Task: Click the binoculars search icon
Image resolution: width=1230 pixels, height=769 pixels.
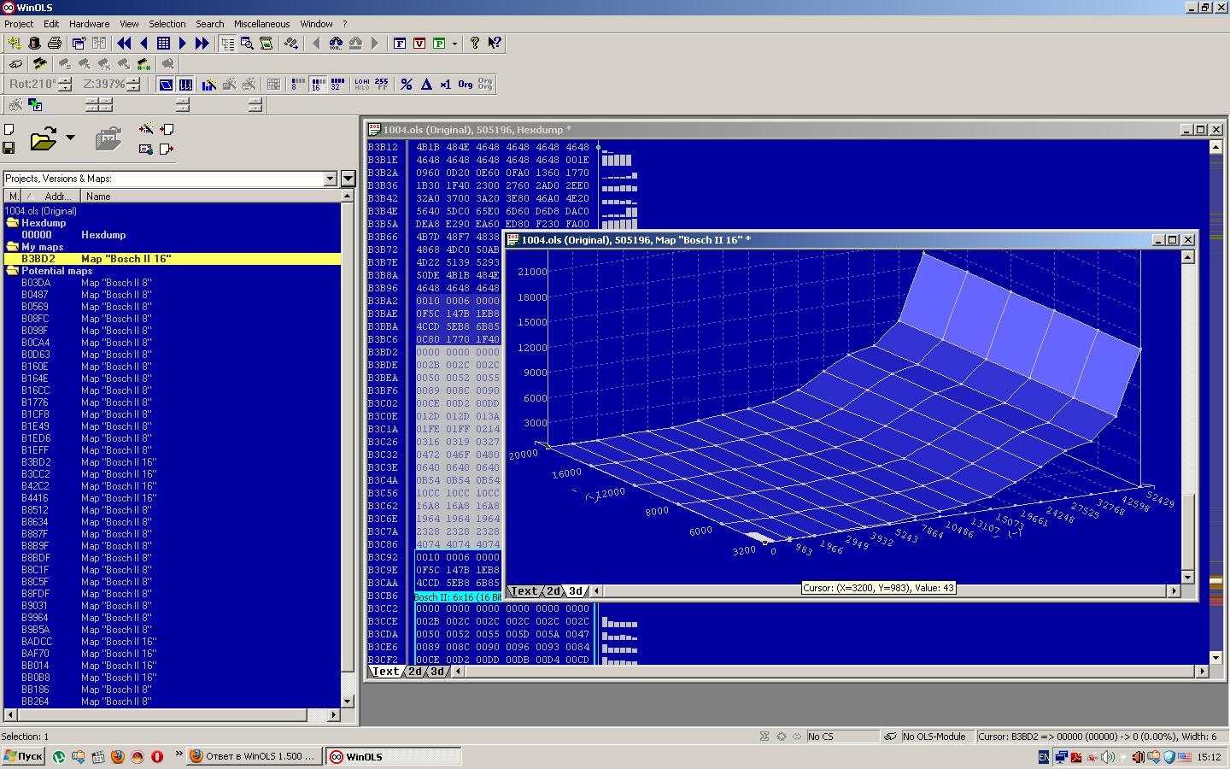Action: coord(336,43)
